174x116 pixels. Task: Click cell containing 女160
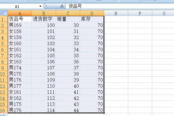point(20,43)
